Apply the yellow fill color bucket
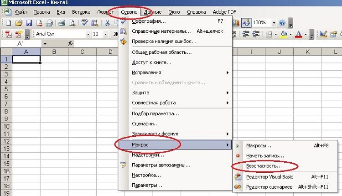The width and height of the screenshot is (342, 196). [x=284, y=34]
